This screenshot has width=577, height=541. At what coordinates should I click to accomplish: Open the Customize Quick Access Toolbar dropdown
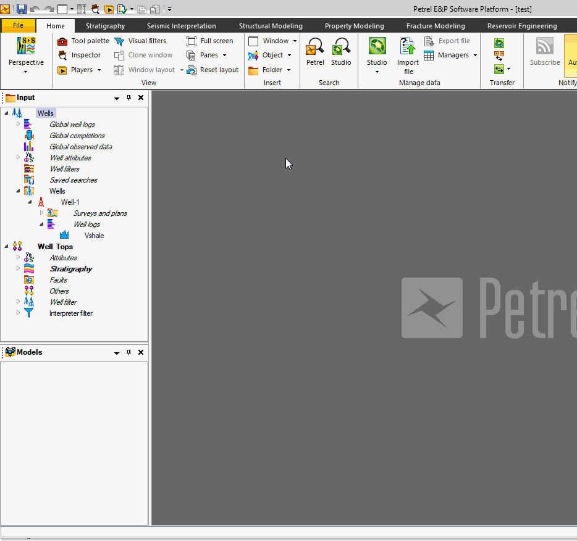(x=170, y=9)
